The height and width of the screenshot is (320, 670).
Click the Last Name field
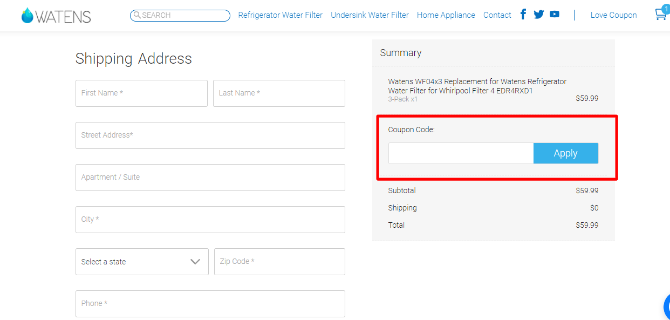[279, 93]
